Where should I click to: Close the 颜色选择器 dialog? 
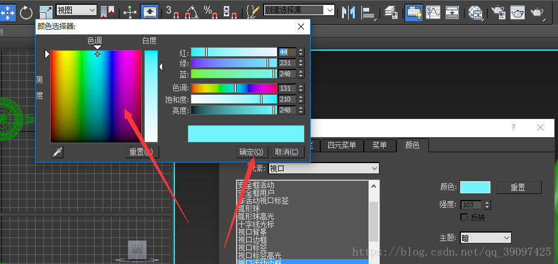(x=300, y=27)
